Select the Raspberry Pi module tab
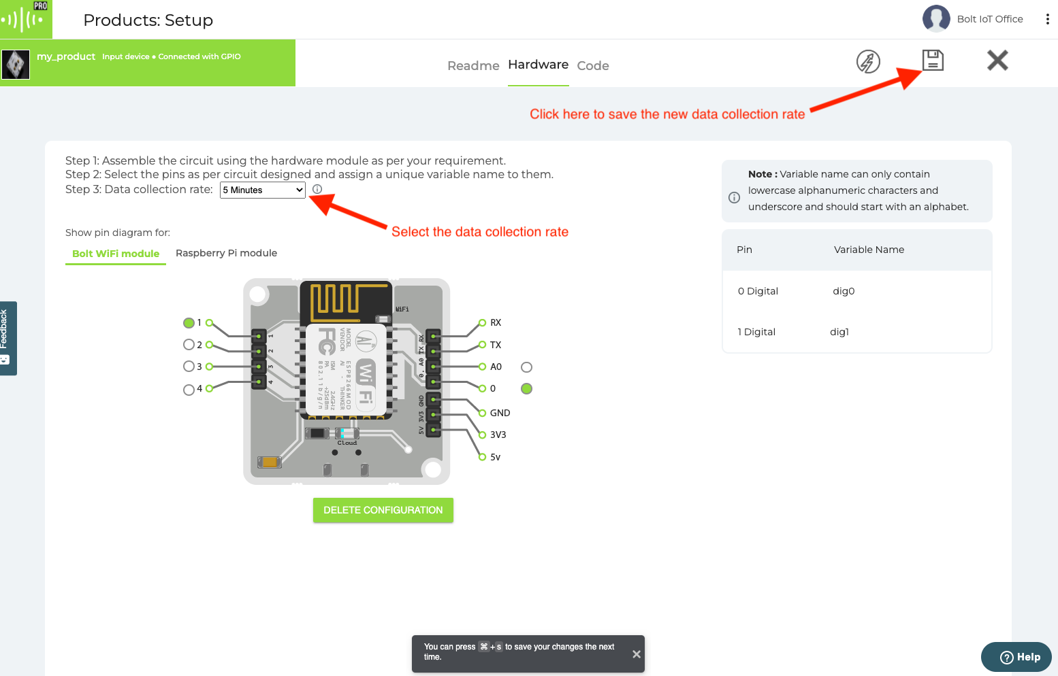The height and width of the screenshot is (676, 1058). 226,253
